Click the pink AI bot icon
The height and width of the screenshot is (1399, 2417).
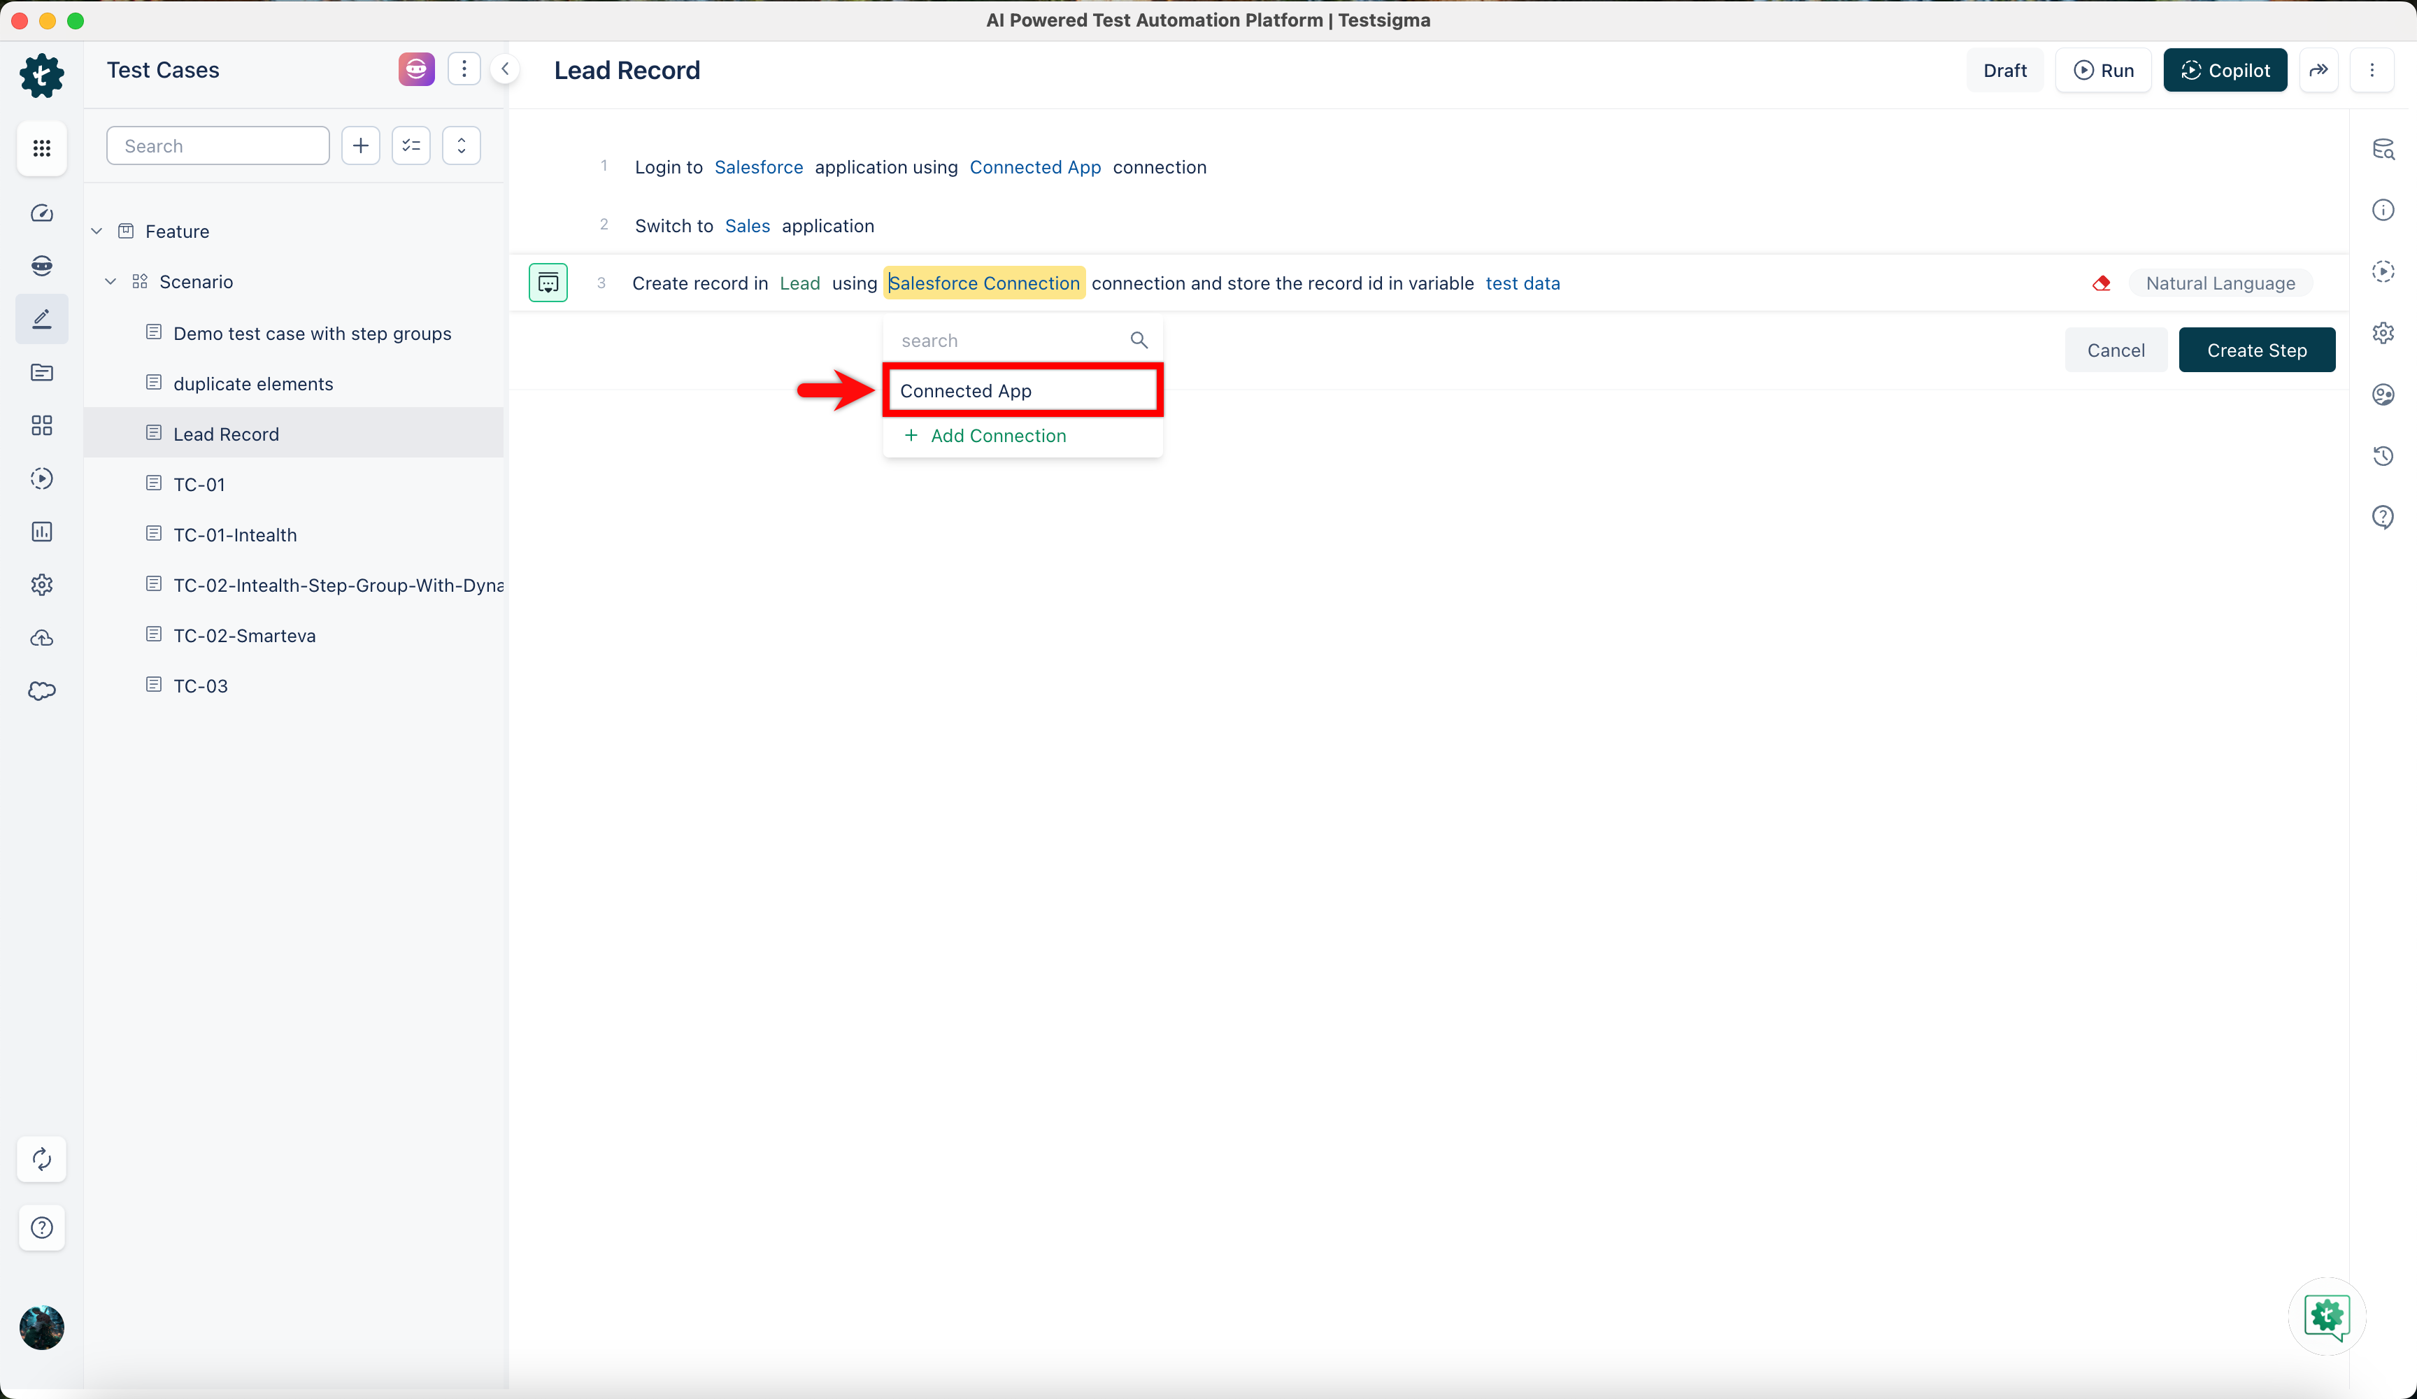[x=416, y=69]
